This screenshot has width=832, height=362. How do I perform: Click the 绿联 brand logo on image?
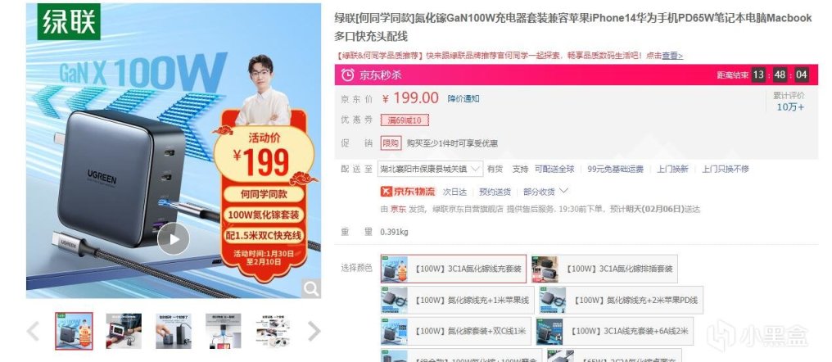point(69,21)
